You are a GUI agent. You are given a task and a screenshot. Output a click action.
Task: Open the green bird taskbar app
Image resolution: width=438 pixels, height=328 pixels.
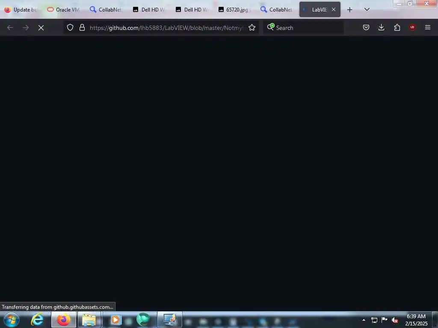click(143, 319)
